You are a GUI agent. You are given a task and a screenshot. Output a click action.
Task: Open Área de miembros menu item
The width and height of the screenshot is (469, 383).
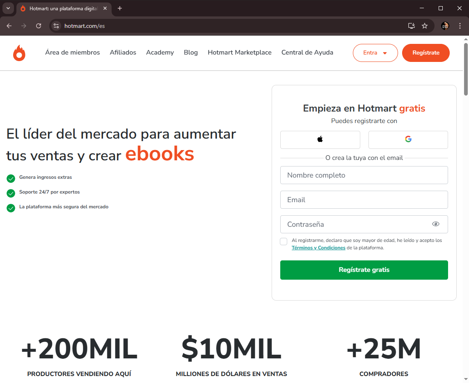tap(72, 52)
